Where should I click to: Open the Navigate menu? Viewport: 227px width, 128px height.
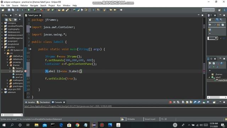point(34,6)
